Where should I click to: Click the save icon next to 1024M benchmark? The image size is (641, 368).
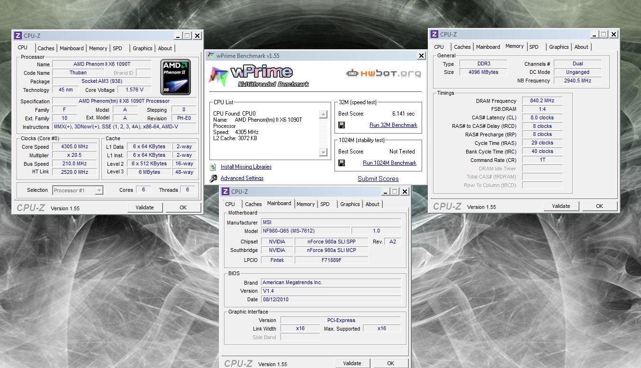click(342, 163)
